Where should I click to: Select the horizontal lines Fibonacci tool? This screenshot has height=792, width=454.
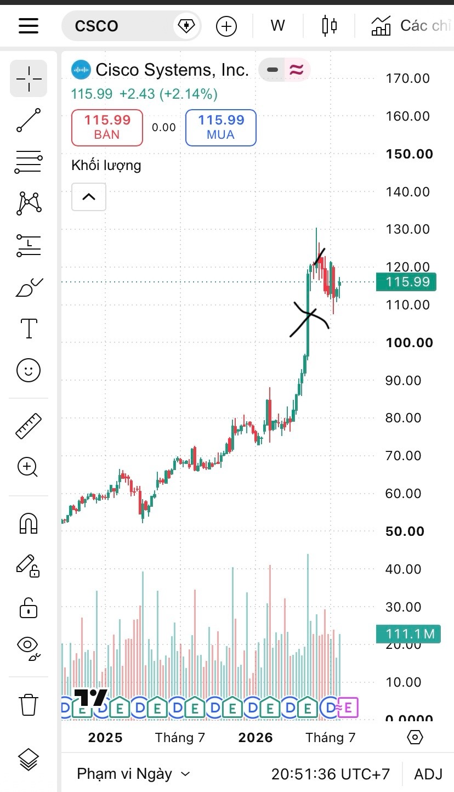coord(29,162)
